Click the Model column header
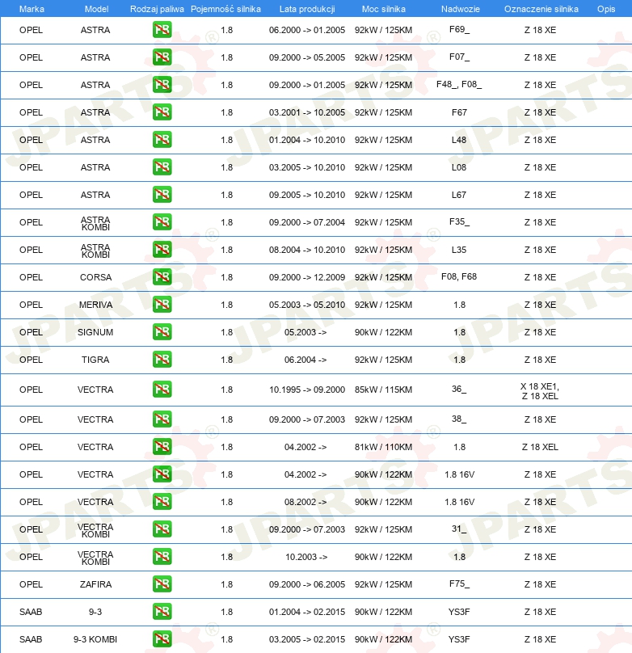632x653 pixels. (97, 9)
